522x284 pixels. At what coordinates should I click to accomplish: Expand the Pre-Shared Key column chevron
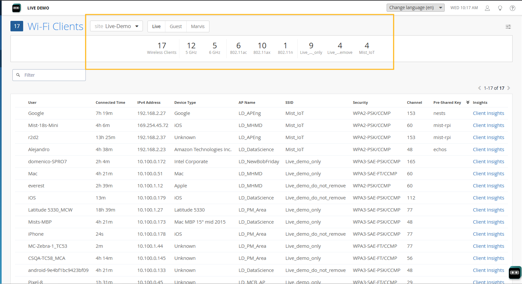[468, 103]
